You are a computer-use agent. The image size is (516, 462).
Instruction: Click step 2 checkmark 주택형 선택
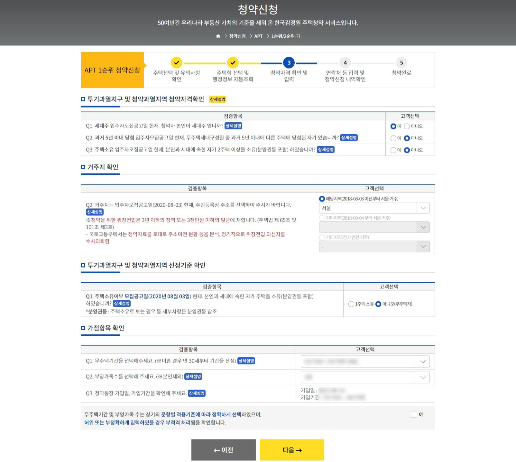click(233, 62)
